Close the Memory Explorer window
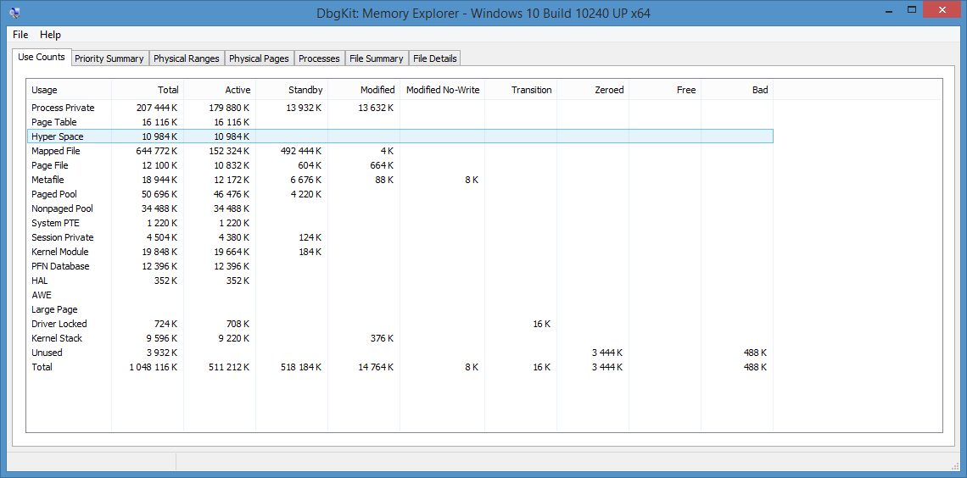The image size is (967, 478). pos(942,9)
